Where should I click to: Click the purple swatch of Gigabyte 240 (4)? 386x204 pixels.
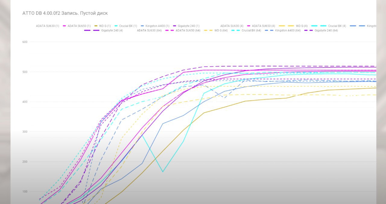point(92,30)
